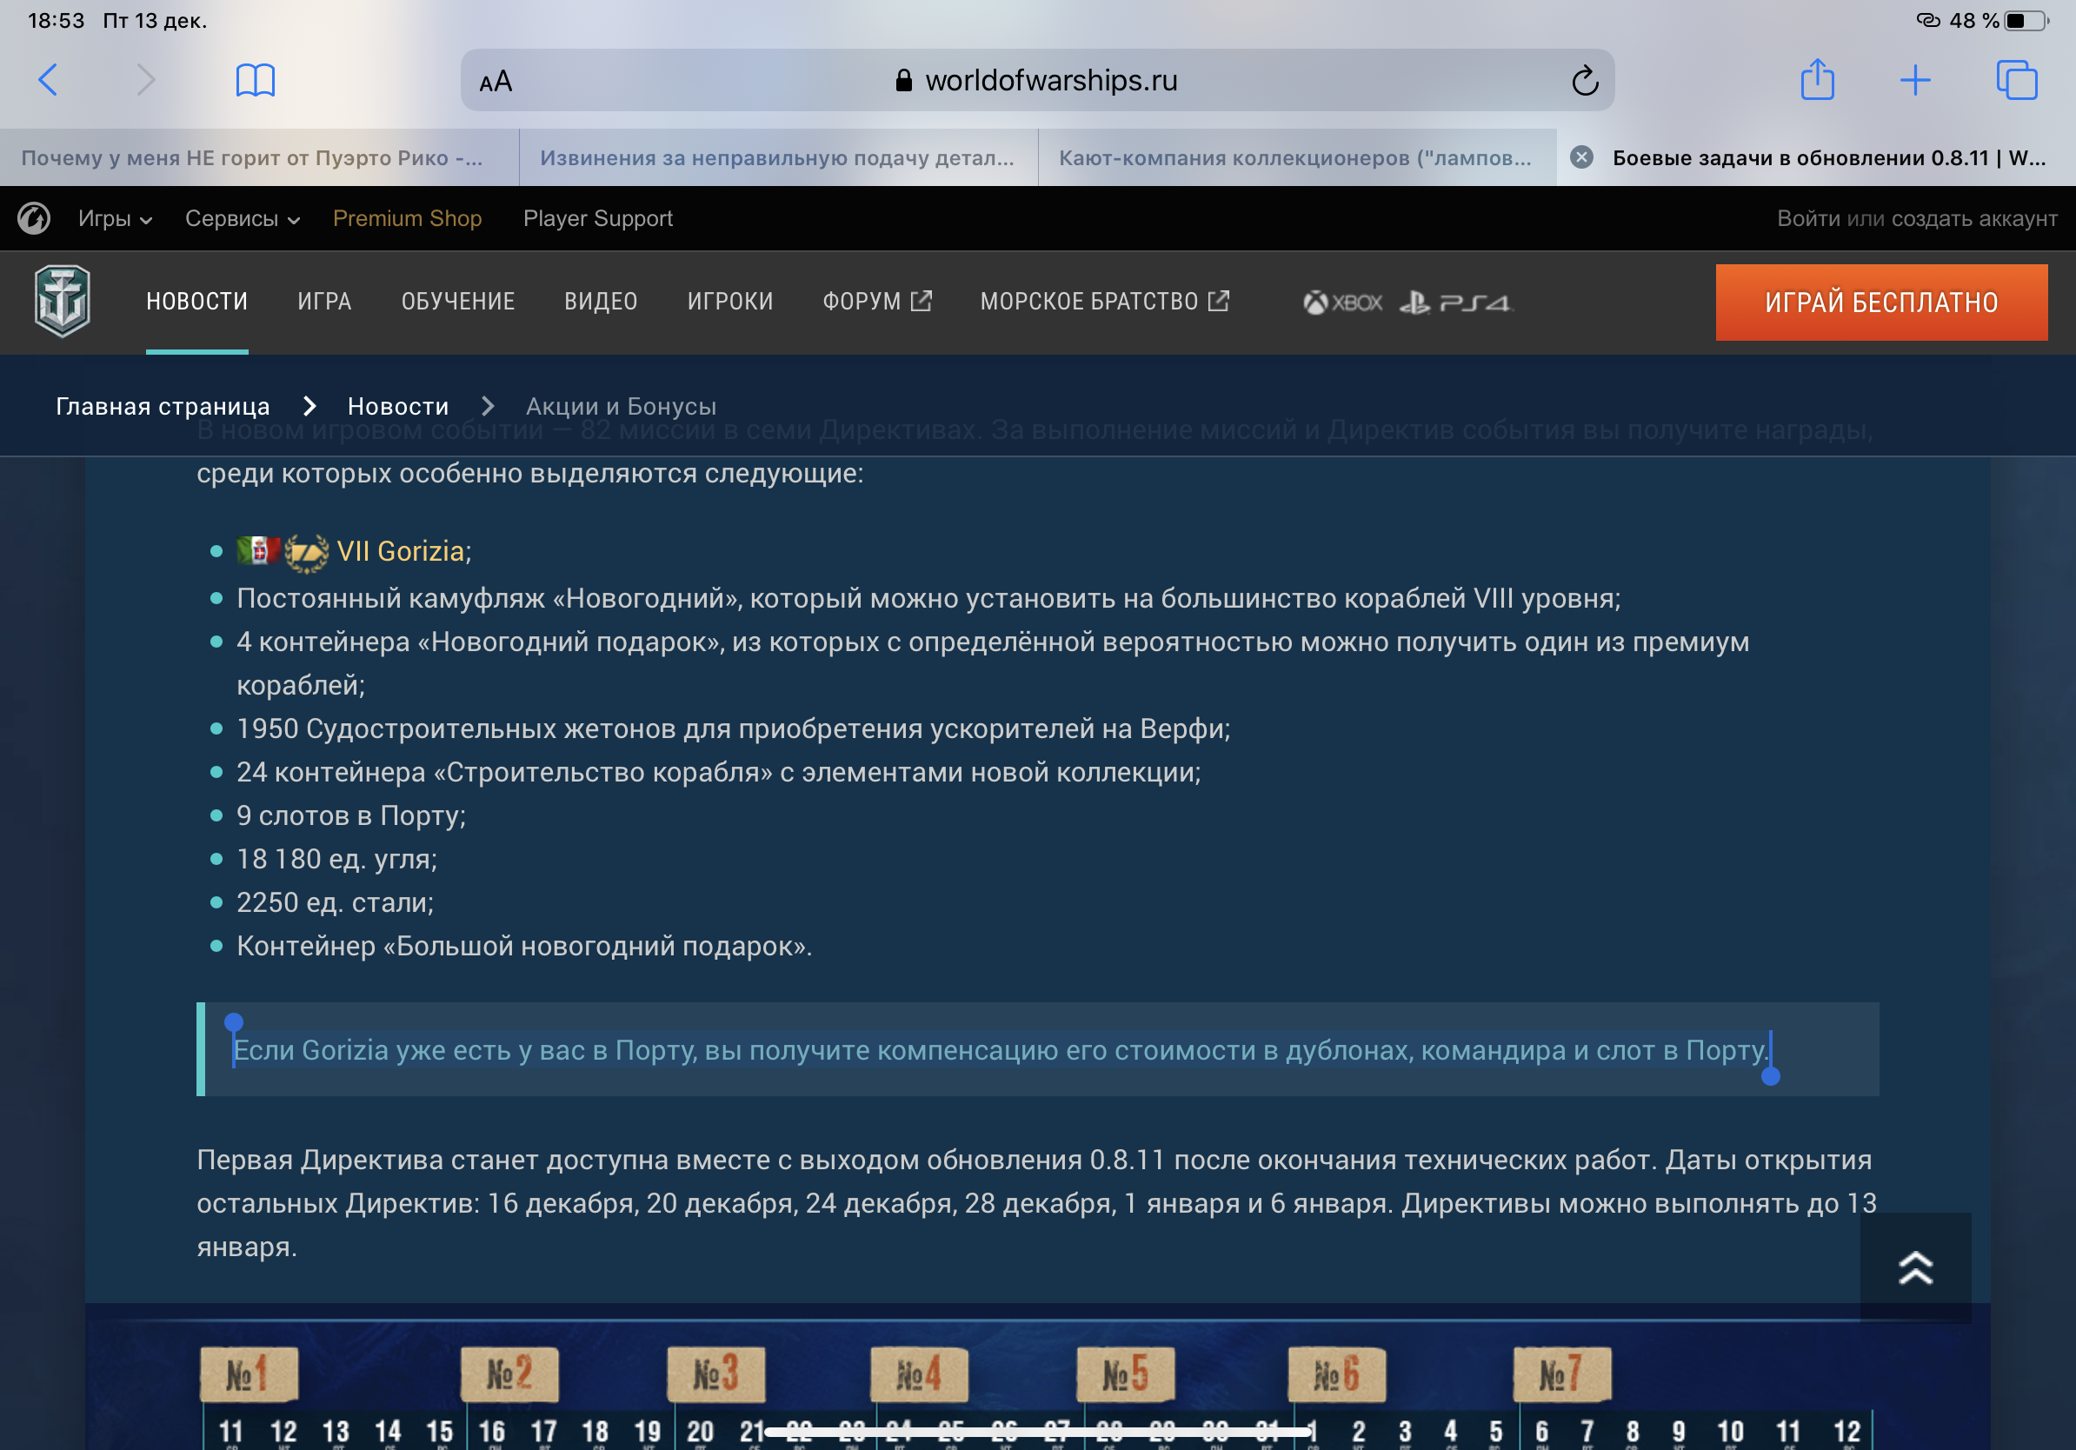Switch to Извинения за неправильную подачу tab
Viewport: 2076px width, 1450px height.
click(x=779, y=157)
